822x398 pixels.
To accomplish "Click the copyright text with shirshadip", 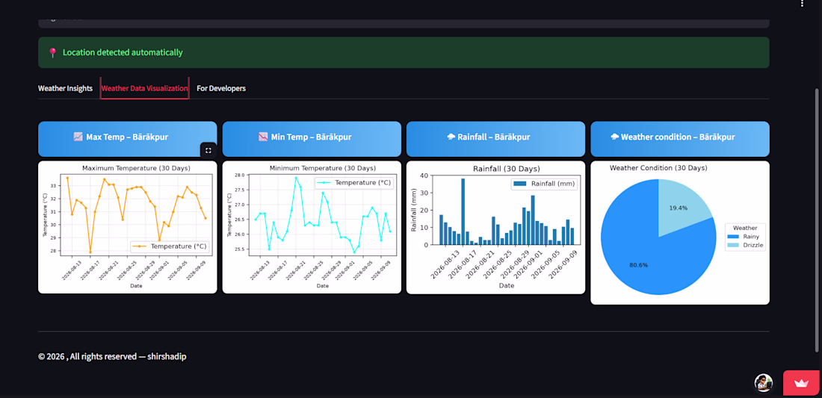I will [x=112, y=357].
